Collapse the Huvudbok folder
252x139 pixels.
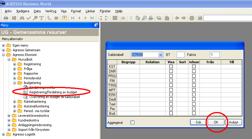(x=9, y=59)
